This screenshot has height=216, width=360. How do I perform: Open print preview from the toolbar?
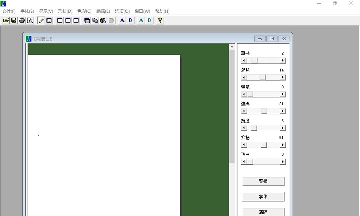[30, 20]
